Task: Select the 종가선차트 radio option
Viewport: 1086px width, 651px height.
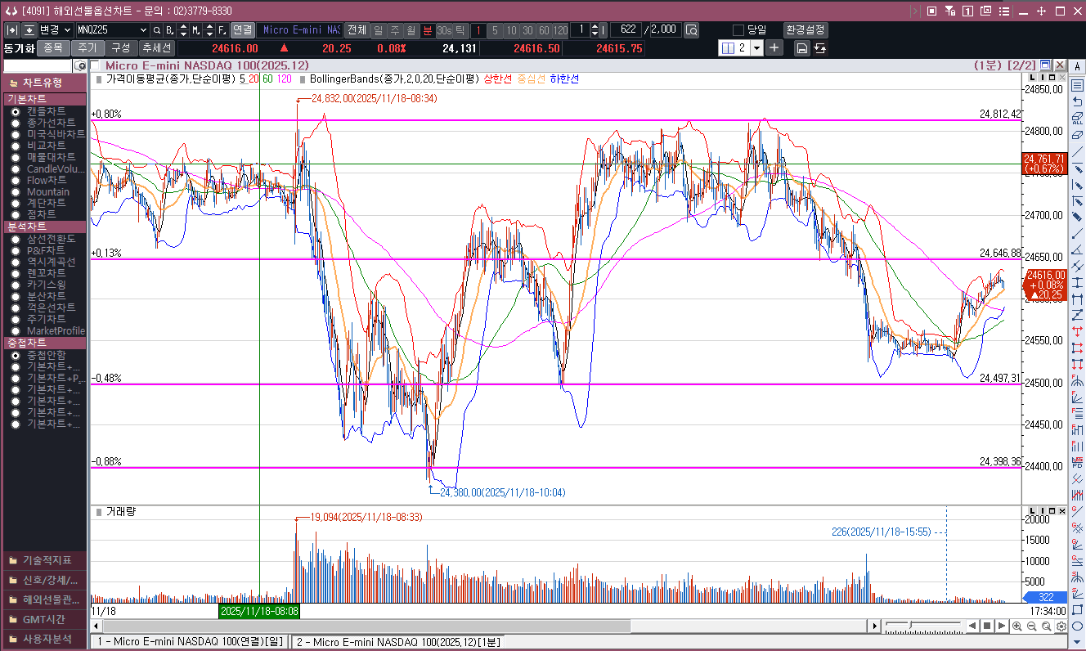Action: click(16, 123)
